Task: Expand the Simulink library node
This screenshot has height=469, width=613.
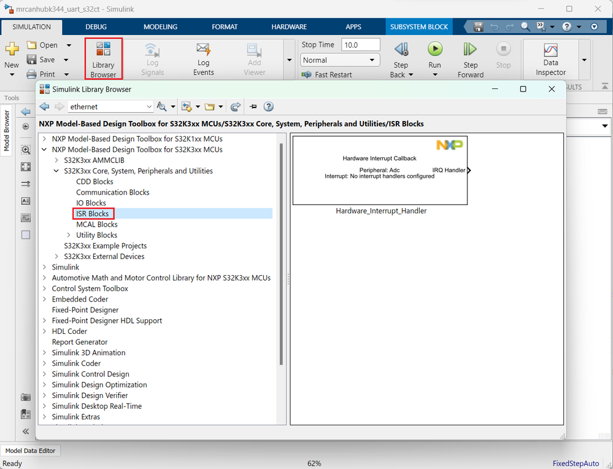Action: 44,267
